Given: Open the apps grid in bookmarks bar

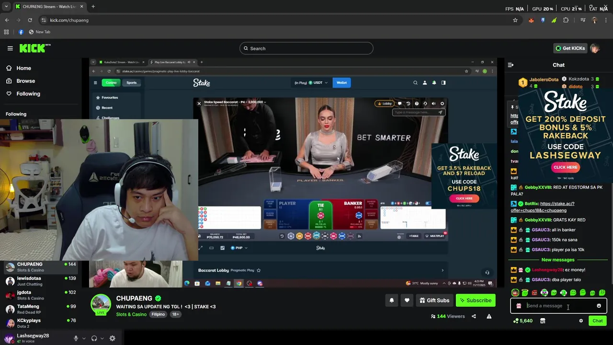Looking at the screenshot, I should [x=6, y=32].
